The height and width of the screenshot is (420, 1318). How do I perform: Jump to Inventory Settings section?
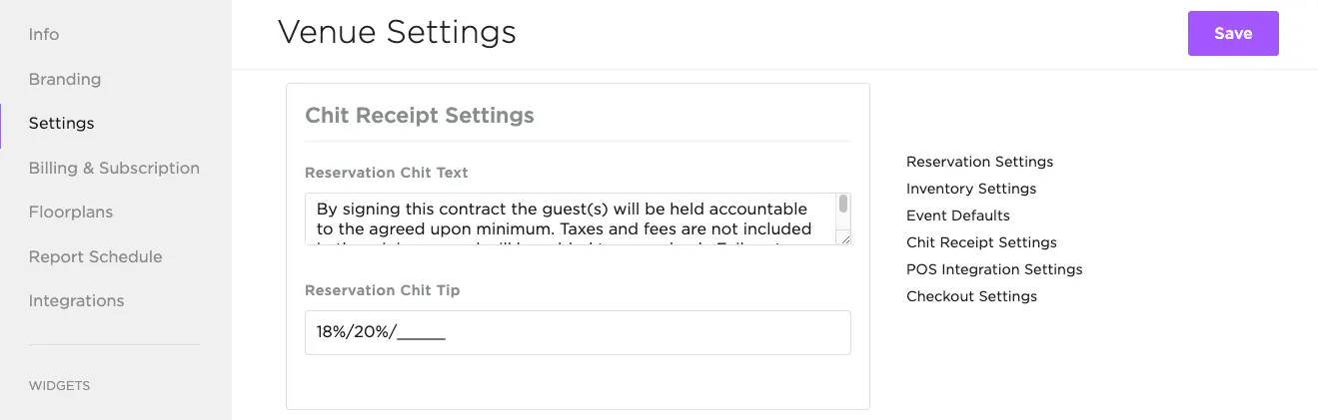[971, 189]
